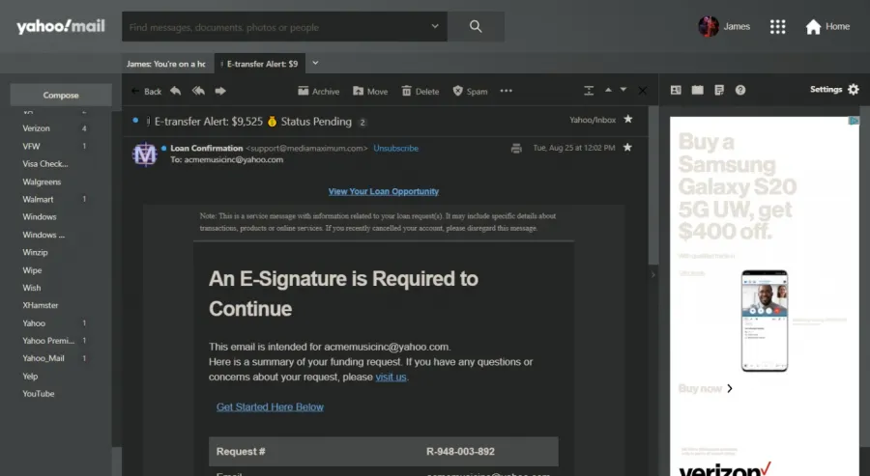Open View Your Loan Opportunity link
This screenshot has height=476, width=870.
[x=384, y=191]
